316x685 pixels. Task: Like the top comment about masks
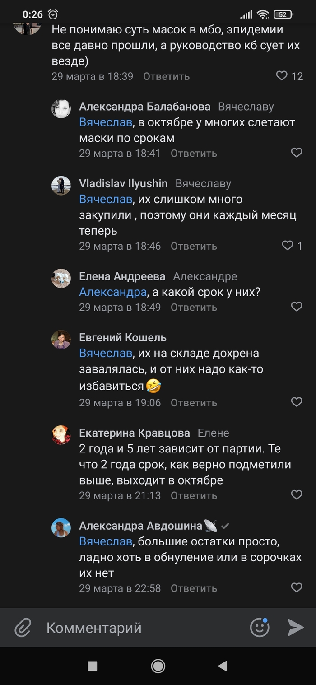[x=282, y=75]
